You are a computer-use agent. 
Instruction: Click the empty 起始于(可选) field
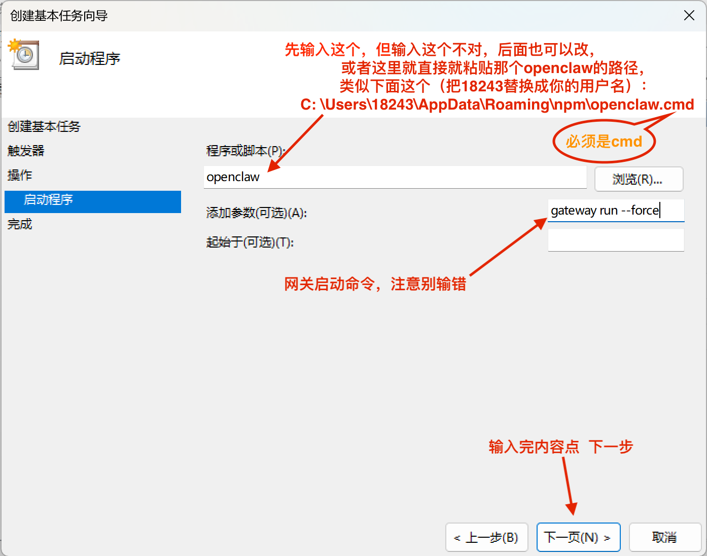click(x=616, y=240)
